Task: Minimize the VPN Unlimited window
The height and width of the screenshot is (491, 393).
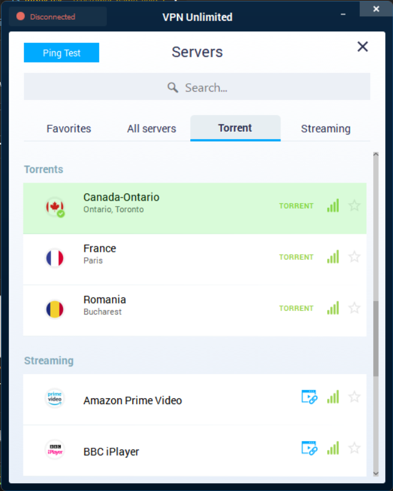Action: pos(343,14)
